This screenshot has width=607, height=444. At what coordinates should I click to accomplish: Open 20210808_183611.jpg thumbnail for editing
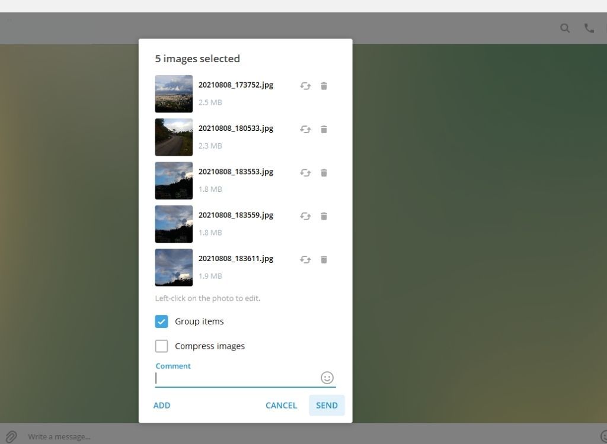coord(173,267)
